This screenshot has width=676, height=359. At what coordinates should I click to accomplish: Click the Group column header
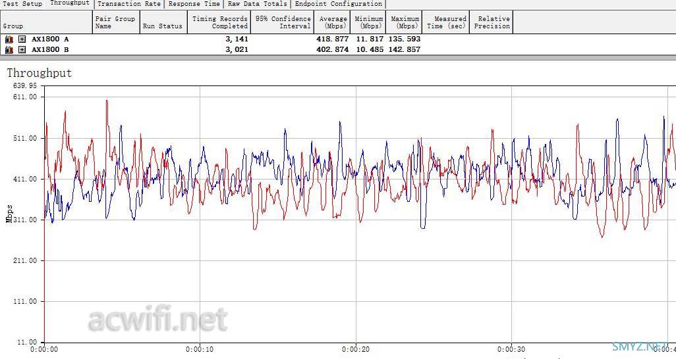tap(46, 22)
